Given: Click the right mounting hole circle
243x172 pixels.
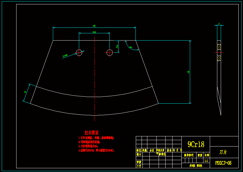Looking at the screenshot, I should point(110,52).
